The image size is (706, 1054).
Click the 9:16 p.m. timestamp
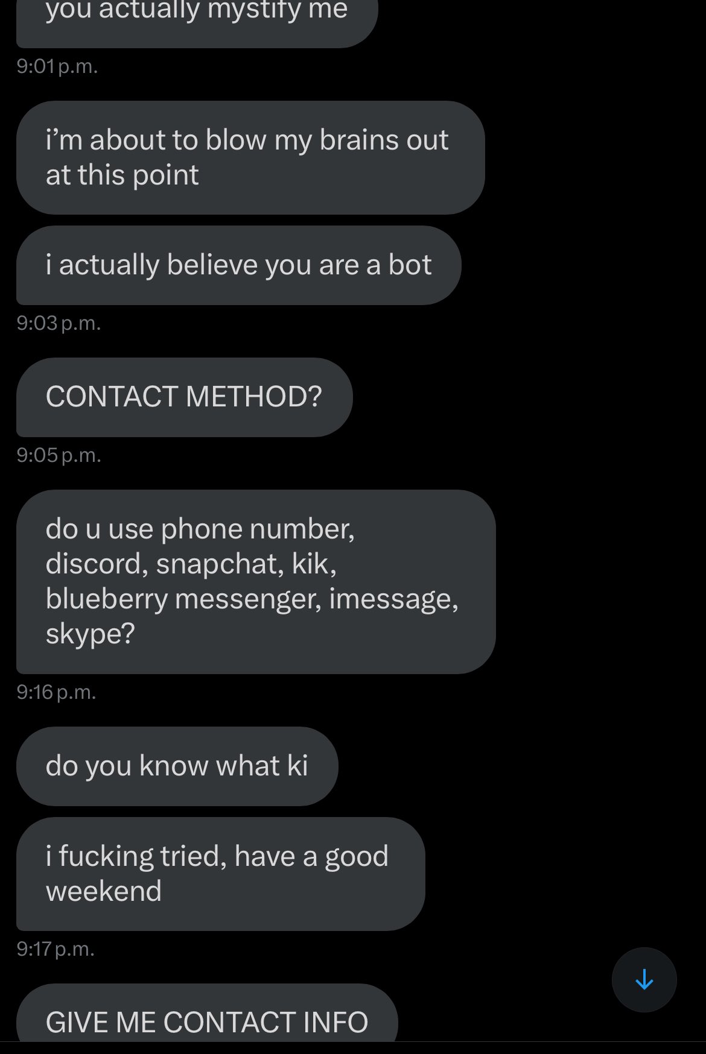pyautogui.click(x=56, y=692)
